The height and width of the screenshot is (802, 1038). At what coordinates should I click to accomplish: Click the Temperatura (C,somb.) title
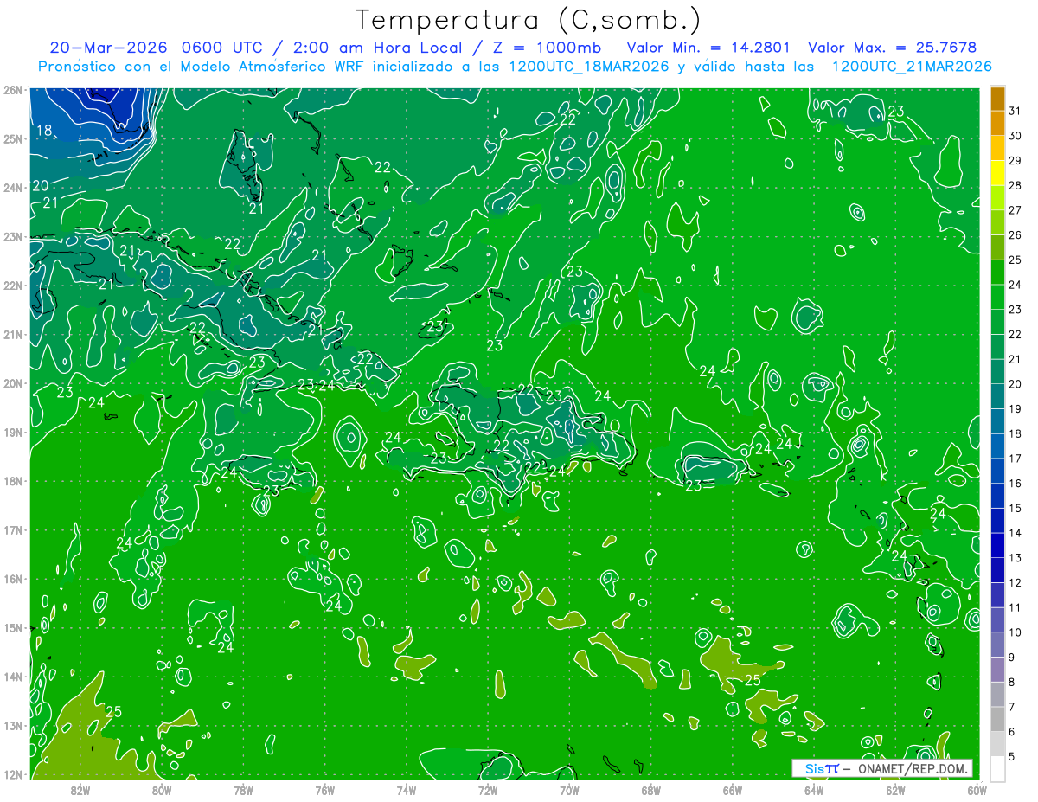[x=529, y=19]
